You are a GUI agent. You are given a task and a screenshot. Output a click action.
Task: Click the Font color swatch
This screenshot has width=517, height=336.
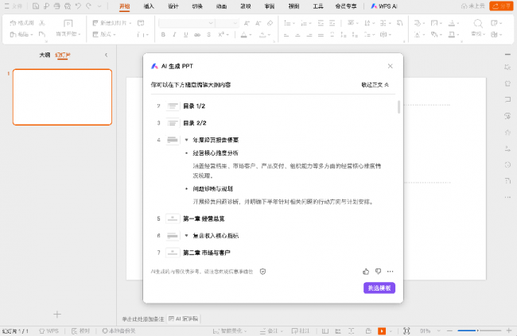pos(243,35)
